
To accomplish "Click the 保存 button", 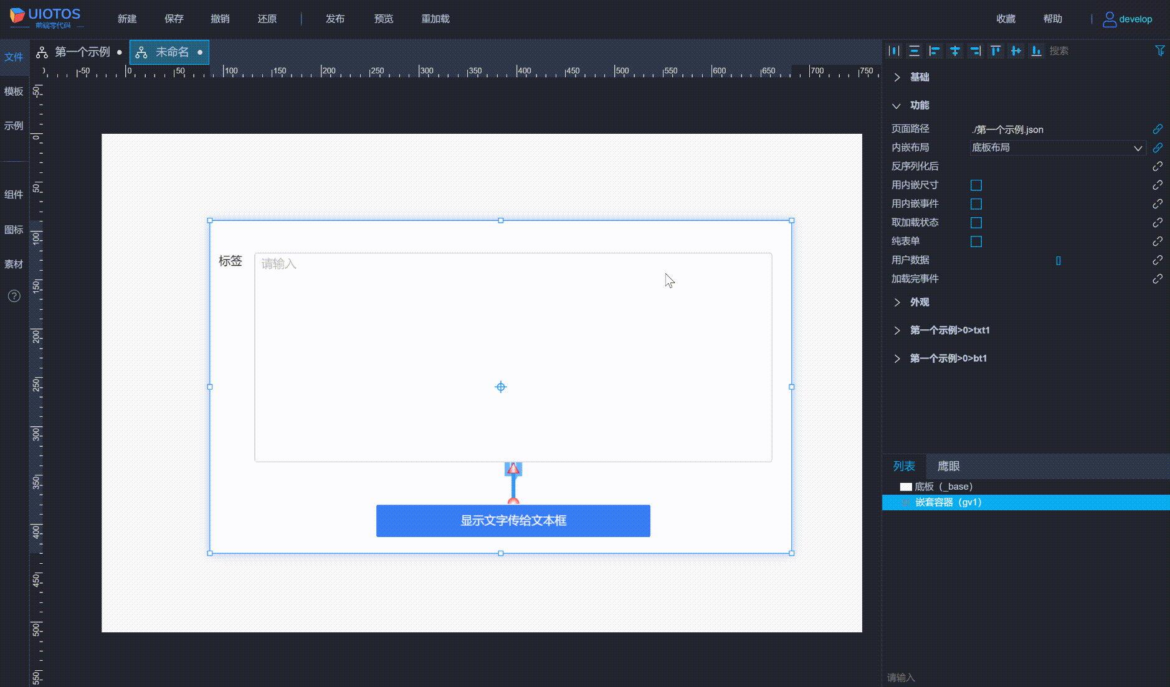I will 174,19.
